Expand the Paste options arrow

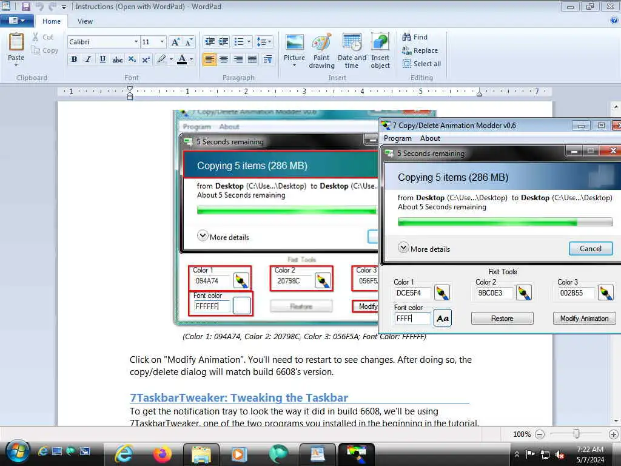16,66
